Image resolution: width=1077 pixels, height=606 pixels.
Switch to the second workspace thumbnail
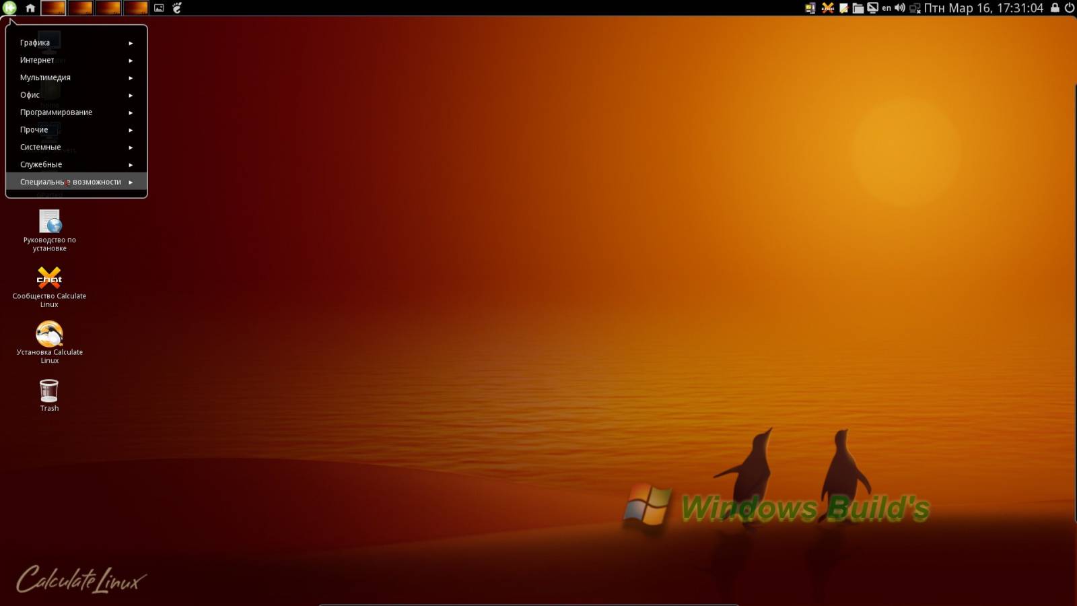pyautogui.click(x=81, y=8)
